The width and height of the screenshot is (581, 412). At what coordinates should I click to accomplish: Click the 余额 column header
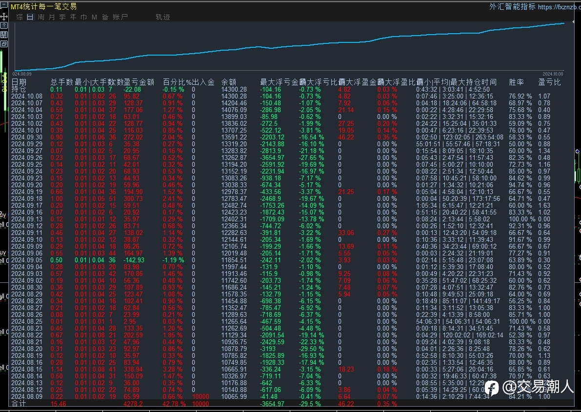click(229, 82)
